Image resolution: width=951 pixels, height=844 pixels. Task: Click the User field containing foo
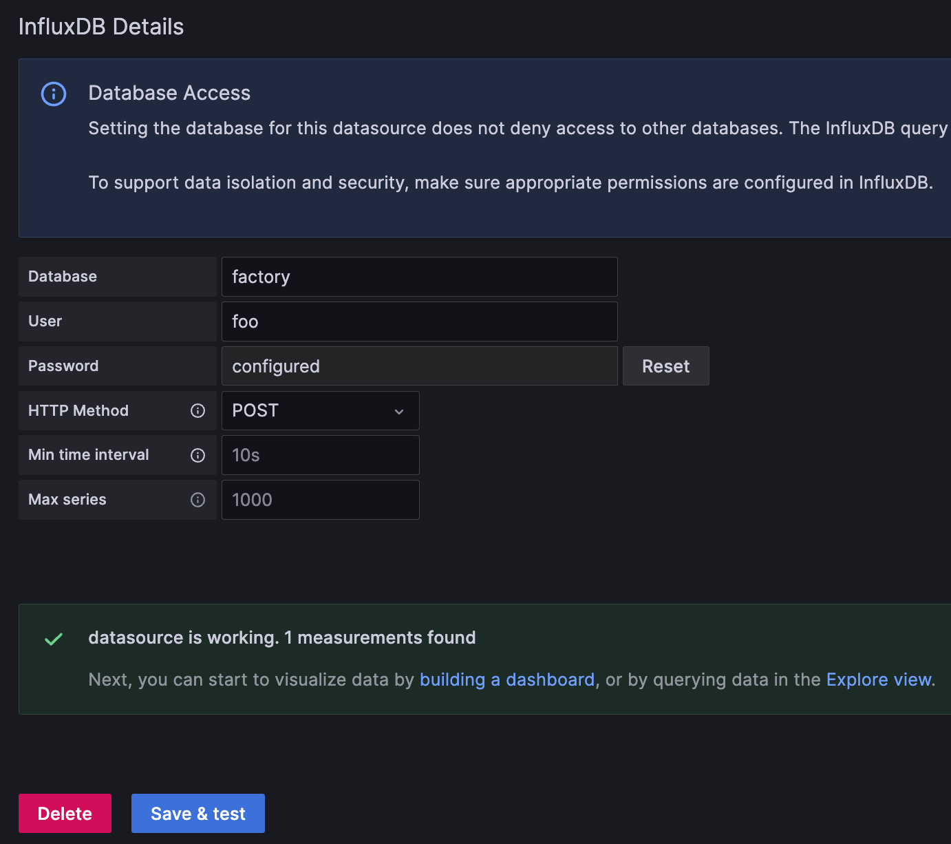coord(420,321)
